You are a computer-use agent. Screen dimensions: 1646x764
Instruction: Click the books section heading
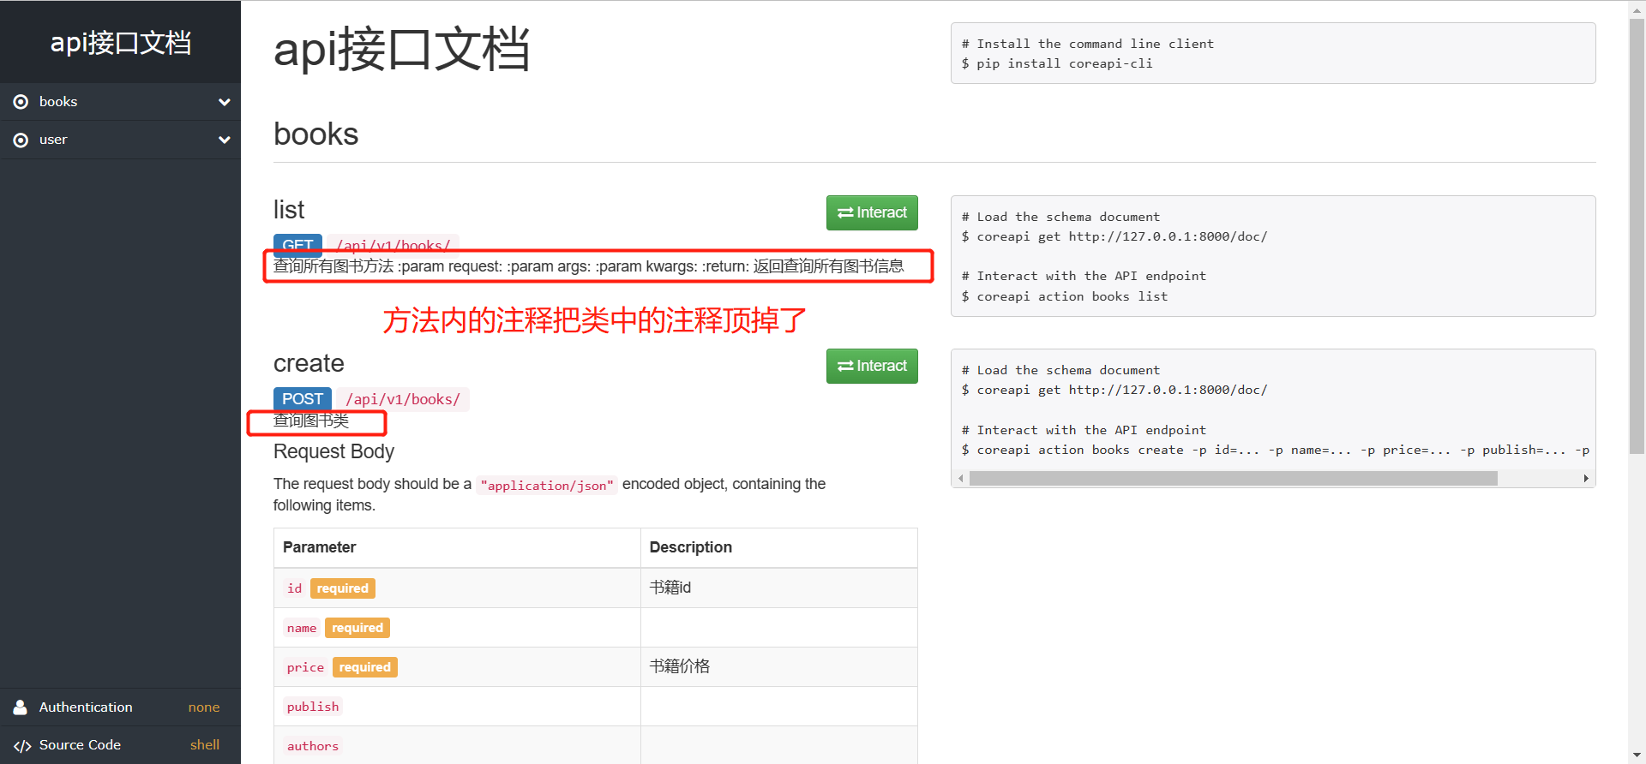pos(315,134)
